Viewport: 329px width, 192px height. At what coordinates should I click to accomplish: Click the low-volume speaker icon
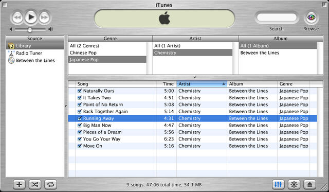point(11,29)
